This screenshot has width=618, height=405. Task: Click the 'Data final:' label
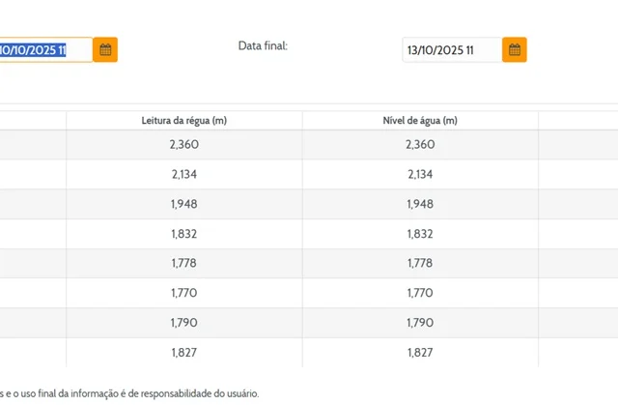tap(263, 45)
